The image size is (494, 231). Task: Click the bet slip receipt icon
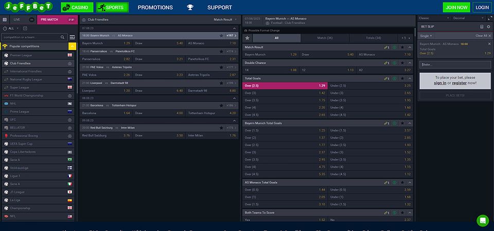(x=482, y=27)
